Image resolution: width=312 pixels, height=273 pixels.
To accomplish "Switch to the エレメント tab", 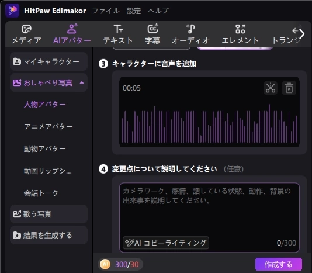I will [240, 34].
